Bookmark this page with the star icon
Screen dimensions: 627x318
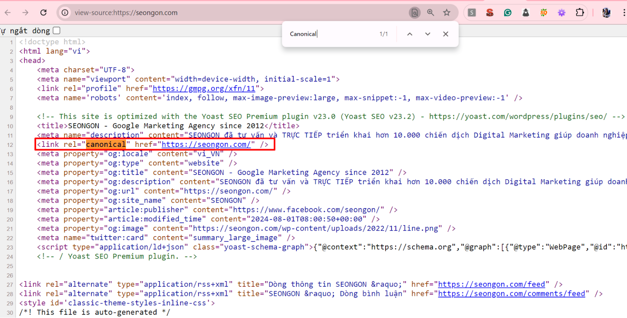pyautogui.click(x=447, y=13)
